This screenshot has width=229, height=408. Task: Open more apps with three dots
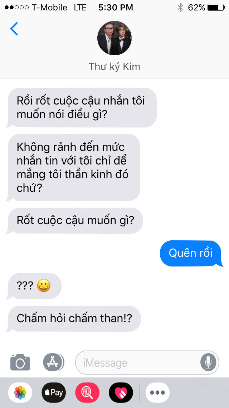click(x=157, y=393)
